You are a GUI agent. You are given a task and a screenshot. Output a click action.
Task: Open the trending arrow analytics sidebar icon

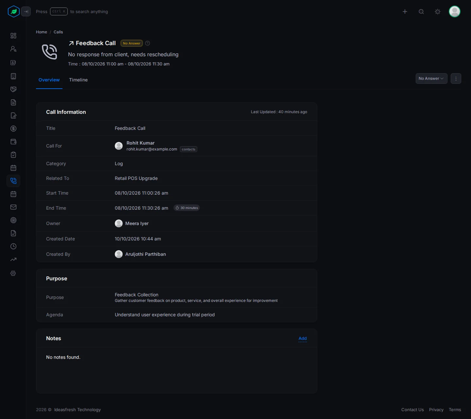coord(13,259)
